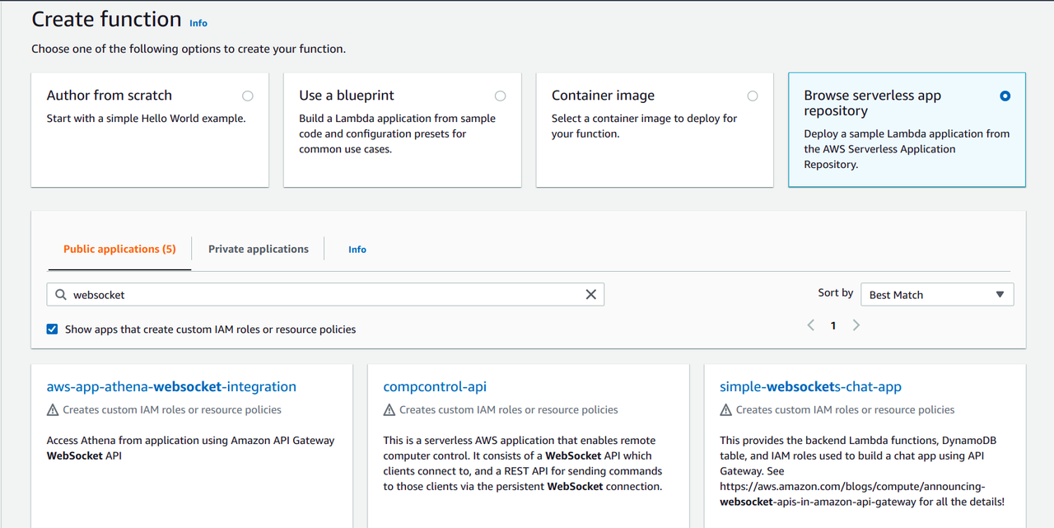Choose the Container image option

(752, 96)
